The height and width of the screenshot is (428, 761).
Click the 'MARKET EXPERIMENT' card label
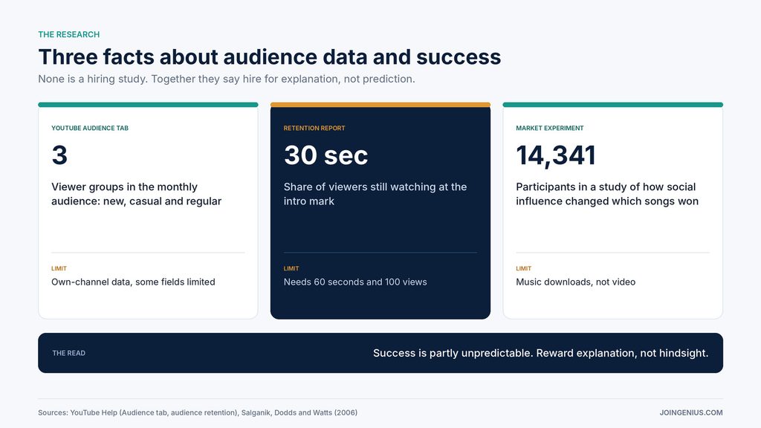pos(550,128)
